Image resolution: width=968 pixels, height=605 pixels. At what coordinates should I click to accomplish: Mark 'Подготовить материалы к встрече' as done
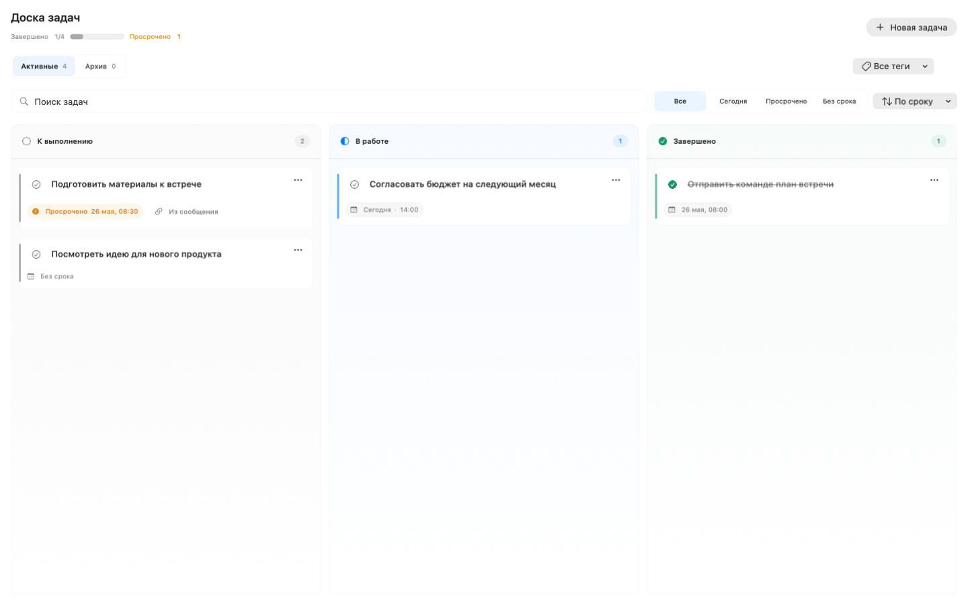pyautogui.click(x=36, y=184)
